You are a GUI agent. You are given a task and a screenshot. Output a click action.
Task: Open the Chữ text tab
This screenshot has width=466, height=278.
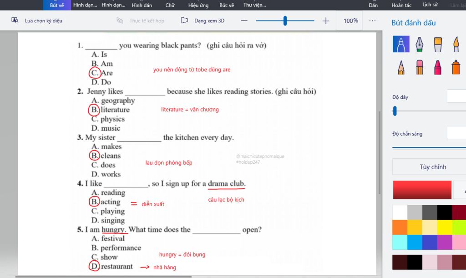coord(170,5)
